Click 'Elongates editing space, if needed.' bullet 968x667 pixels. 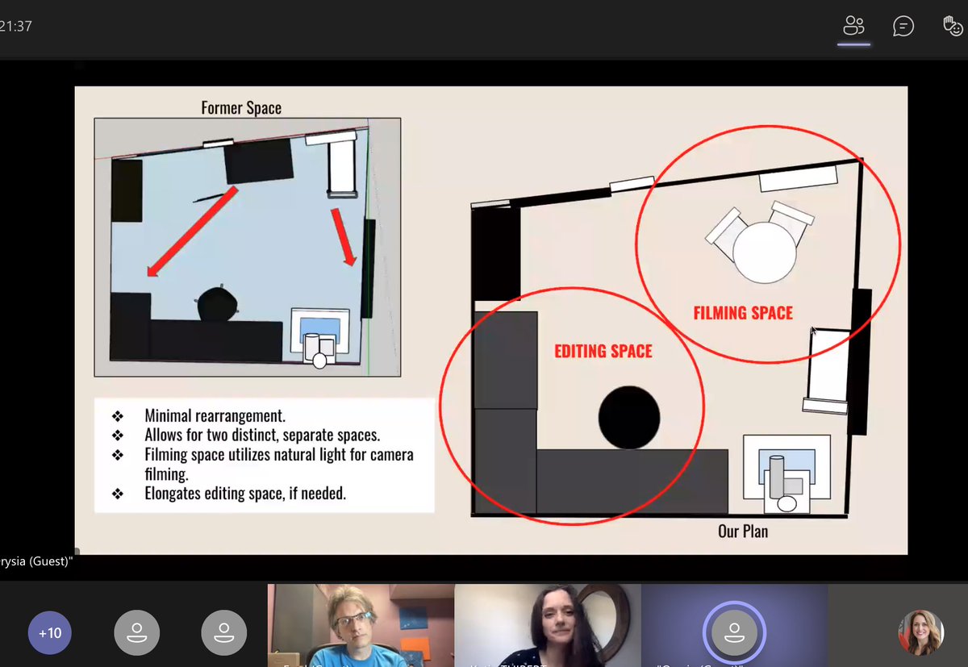[245, 493]
